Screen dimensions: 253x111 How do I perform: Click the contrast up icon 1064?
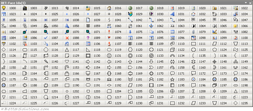[x=193, y=26]
